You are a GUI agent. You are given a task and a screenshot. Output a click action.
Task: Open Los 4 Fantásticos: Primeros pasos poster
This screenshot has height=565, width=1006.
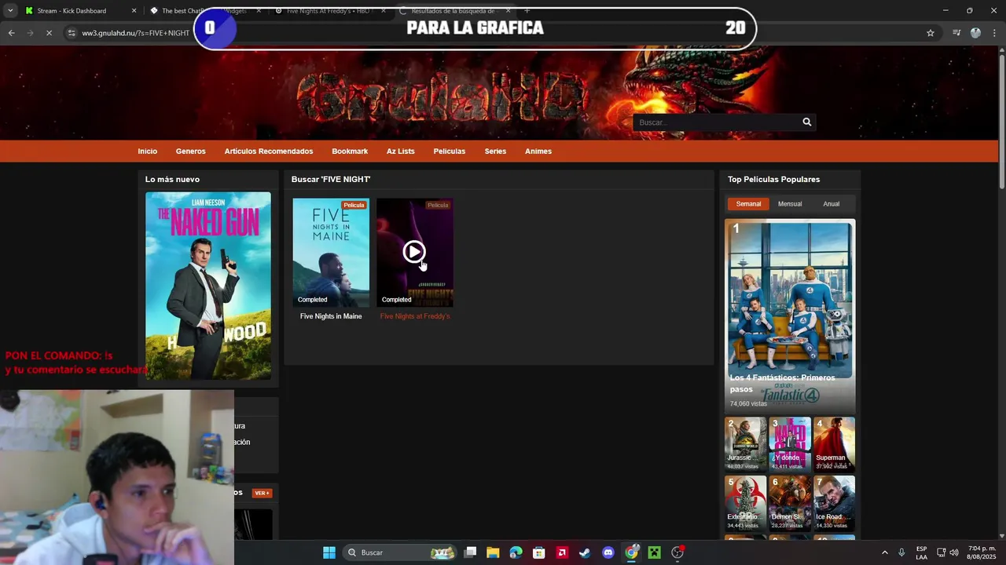click(x=790, y=315)
